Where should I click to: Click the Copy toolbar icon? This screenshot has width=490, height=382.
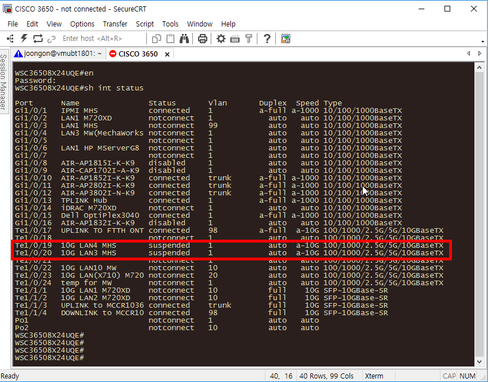point(157,39)
